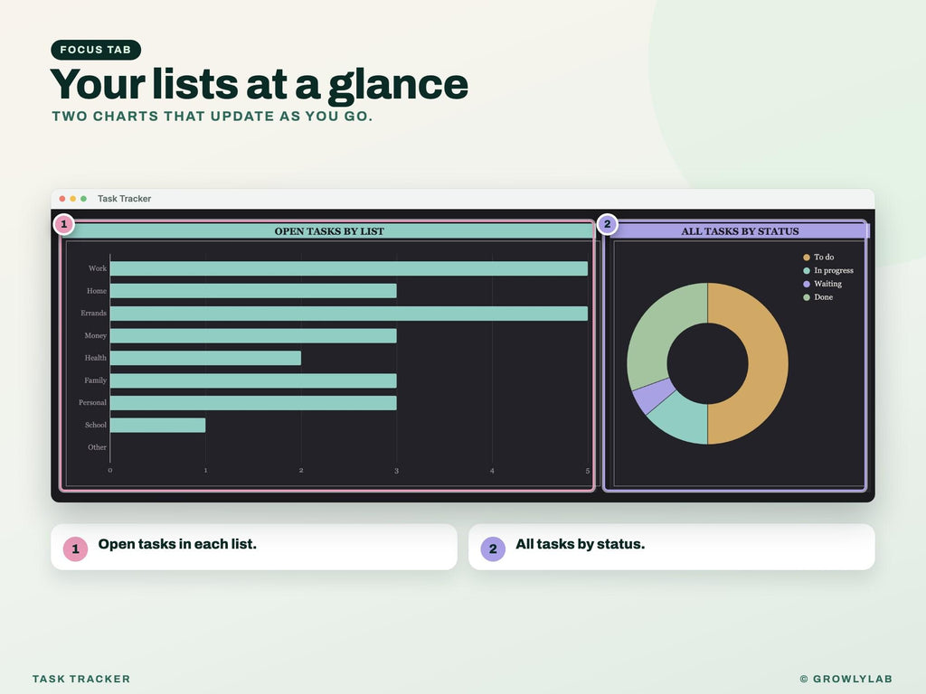Click the 'Done' legend label
This screenshot has height=694, width=926.
(823, 297)
